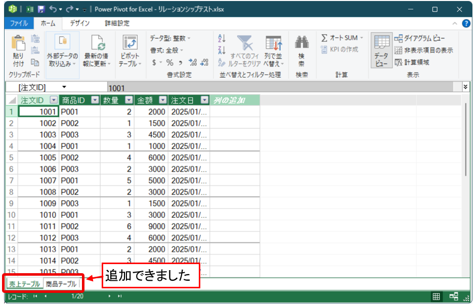476x306 pixels.
Task: Switch to the 商品テーブル sheet tab
Action: coord(61,284)
